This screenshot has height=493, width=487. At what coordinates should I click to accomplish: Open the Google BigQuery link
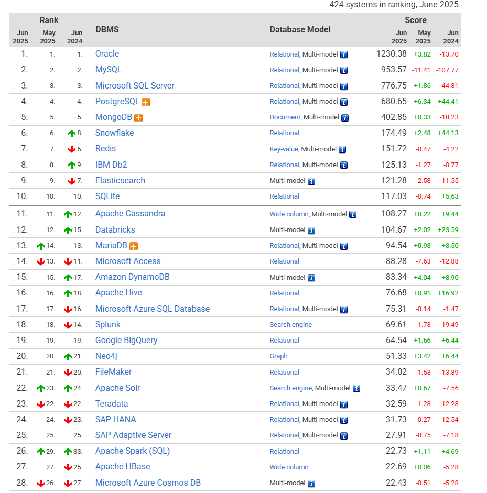[126, 341]
